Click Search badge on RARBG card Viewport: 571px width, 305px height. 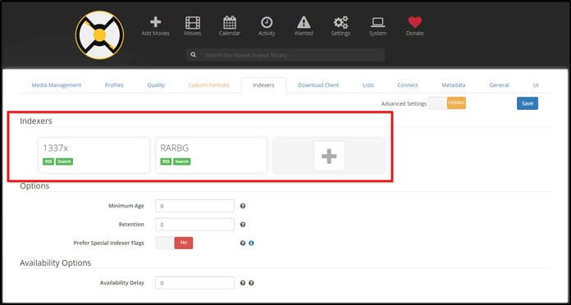181,162
